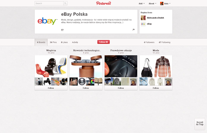Click the red Follow All button
The width and height of the screenshot is (207, 133).
pyautogui.click(x=103, y=42)
